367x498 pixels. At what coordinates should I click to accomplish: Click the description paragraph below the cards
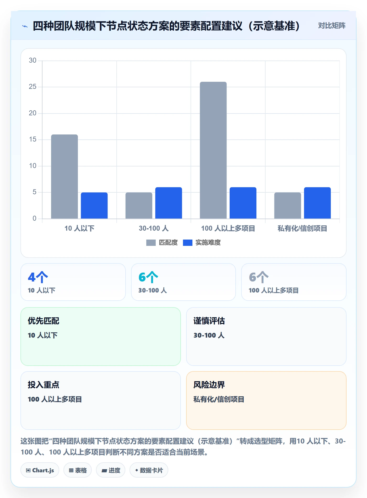point(183,447)
